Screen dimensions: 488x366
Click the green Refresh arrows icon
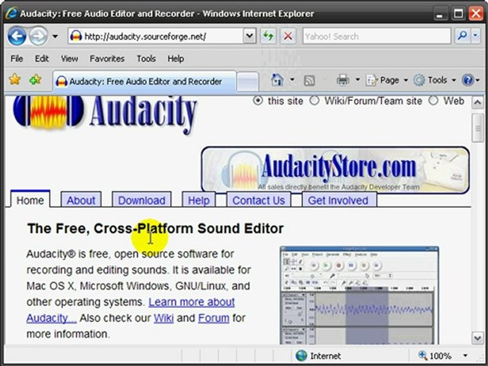268,36
